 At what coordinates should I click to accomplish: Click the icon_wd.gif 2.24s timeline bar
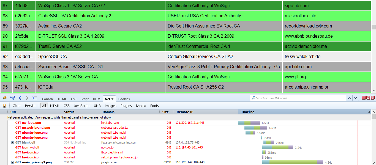(278, 147)
